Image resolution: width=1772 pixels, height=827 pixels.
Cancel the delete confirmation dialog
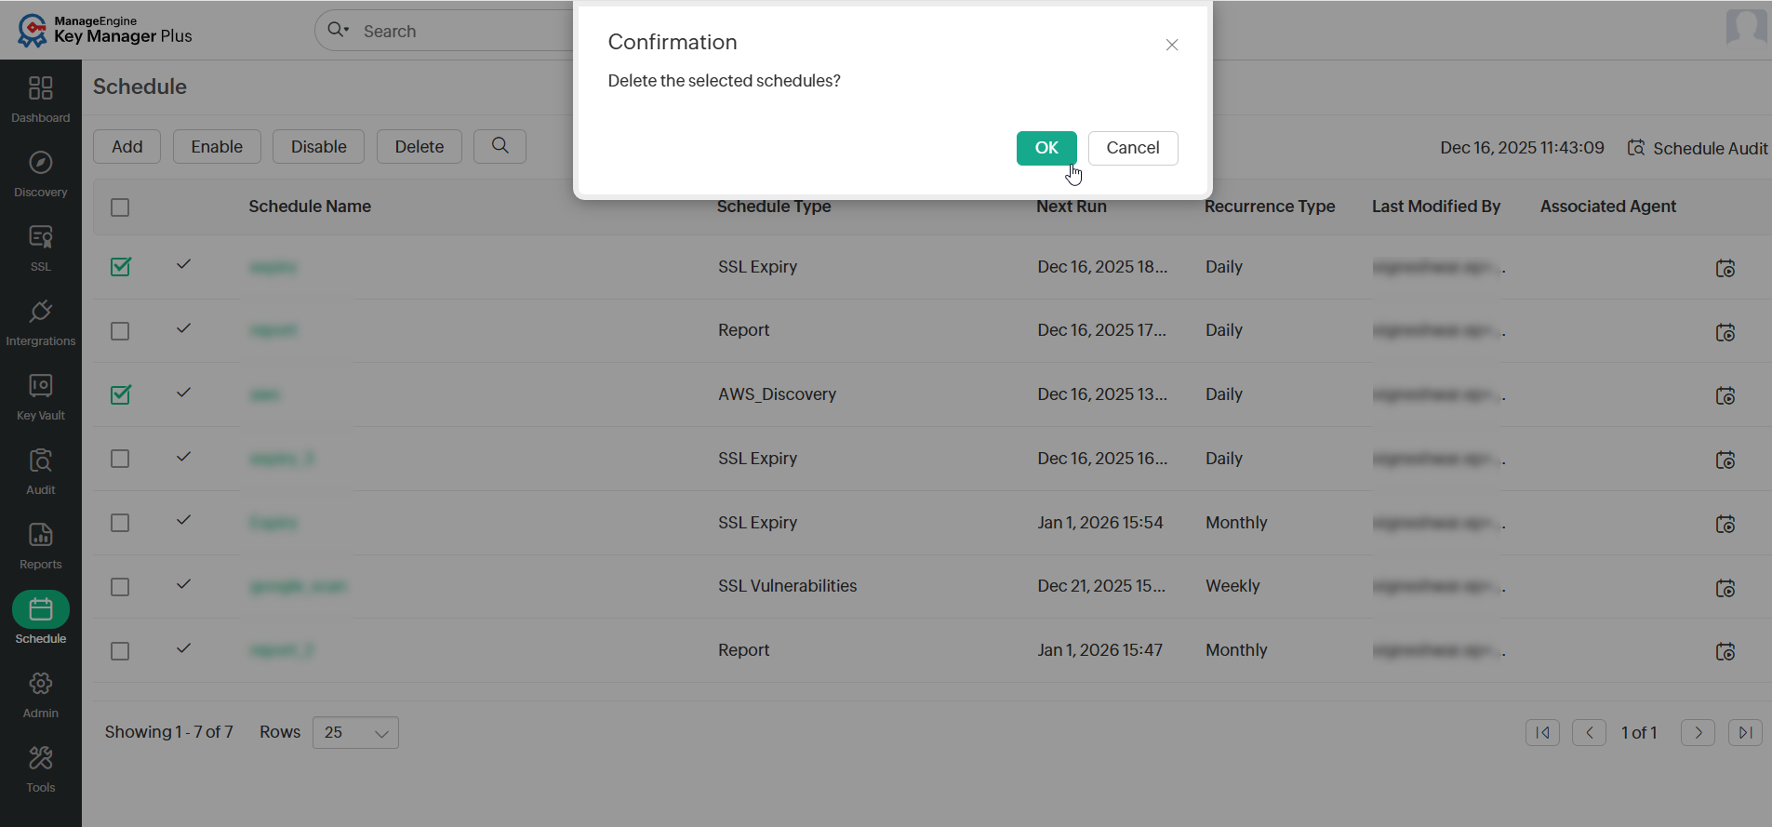(1133, 148)
